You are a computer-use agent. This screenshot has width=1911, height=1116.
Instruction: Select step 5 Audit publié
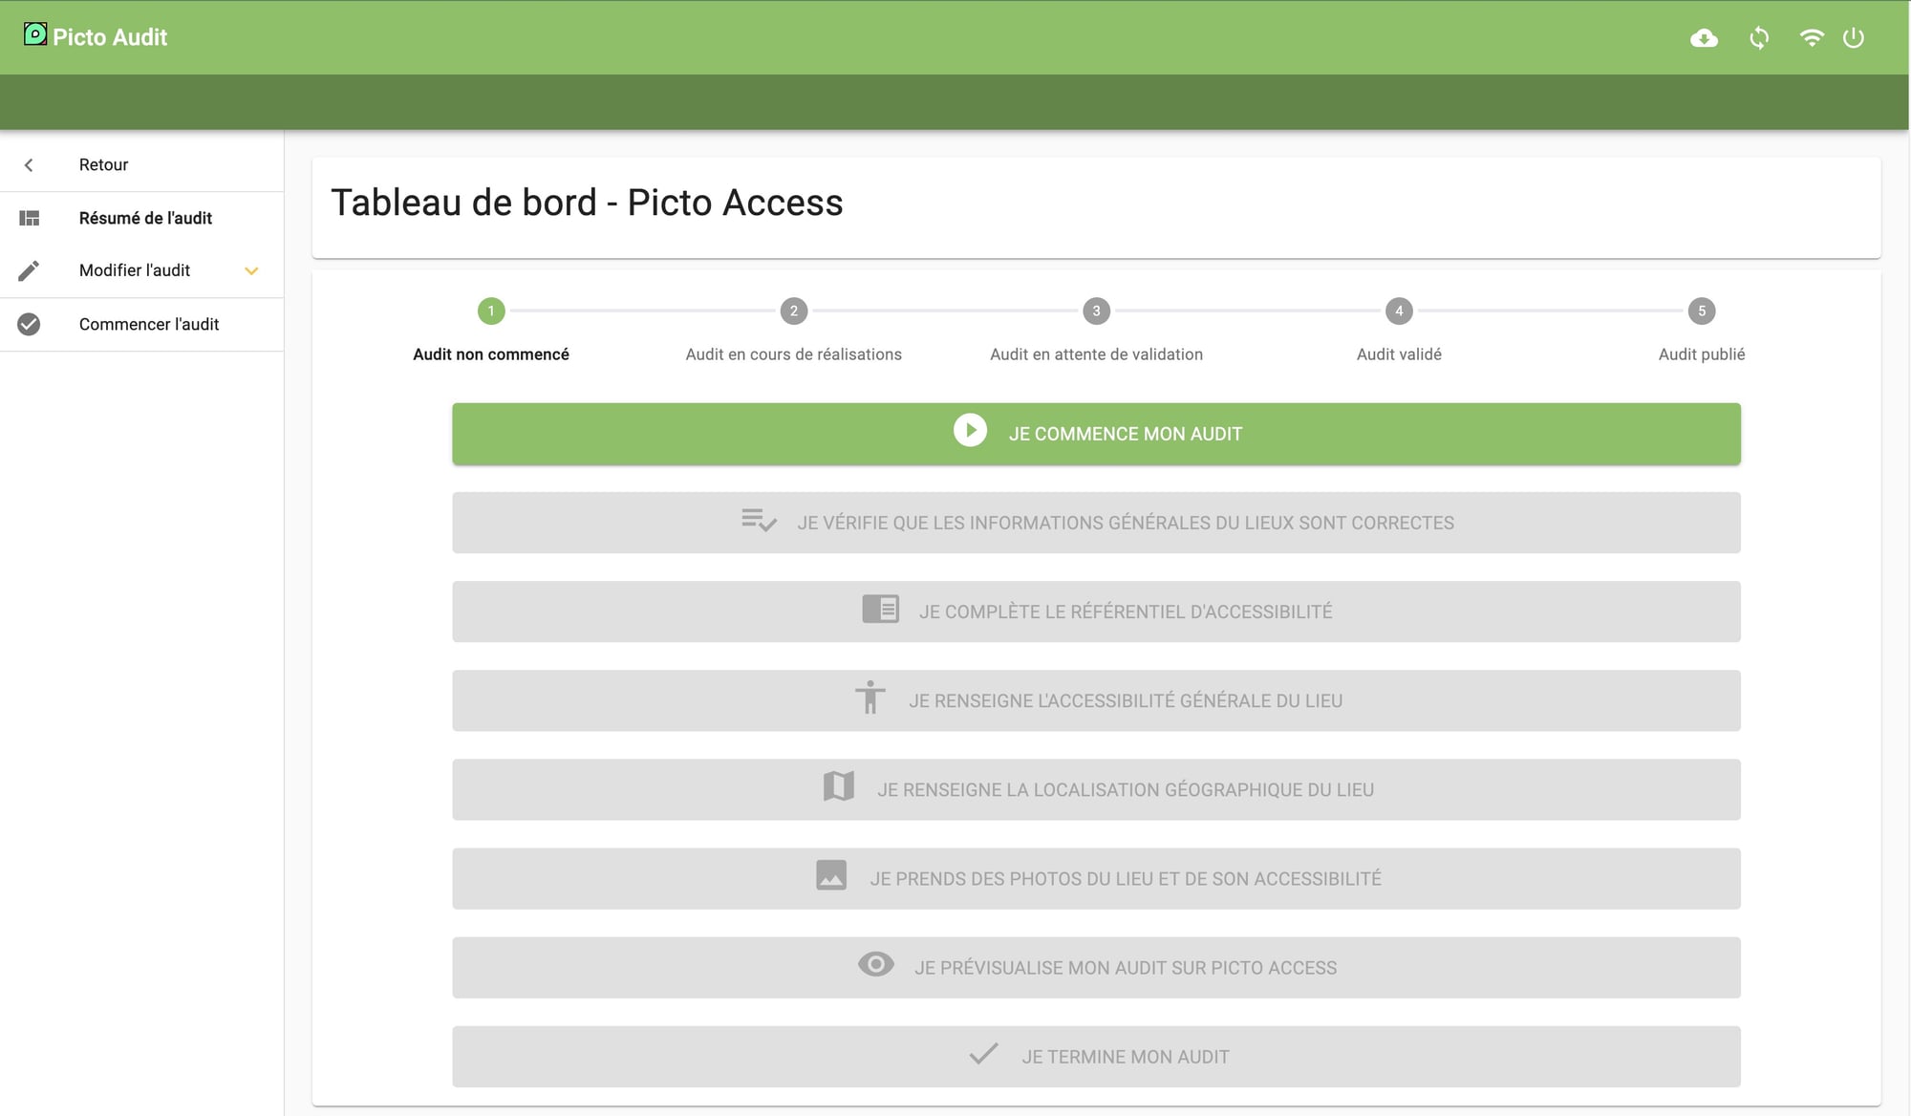click(x=1701, y=311)
